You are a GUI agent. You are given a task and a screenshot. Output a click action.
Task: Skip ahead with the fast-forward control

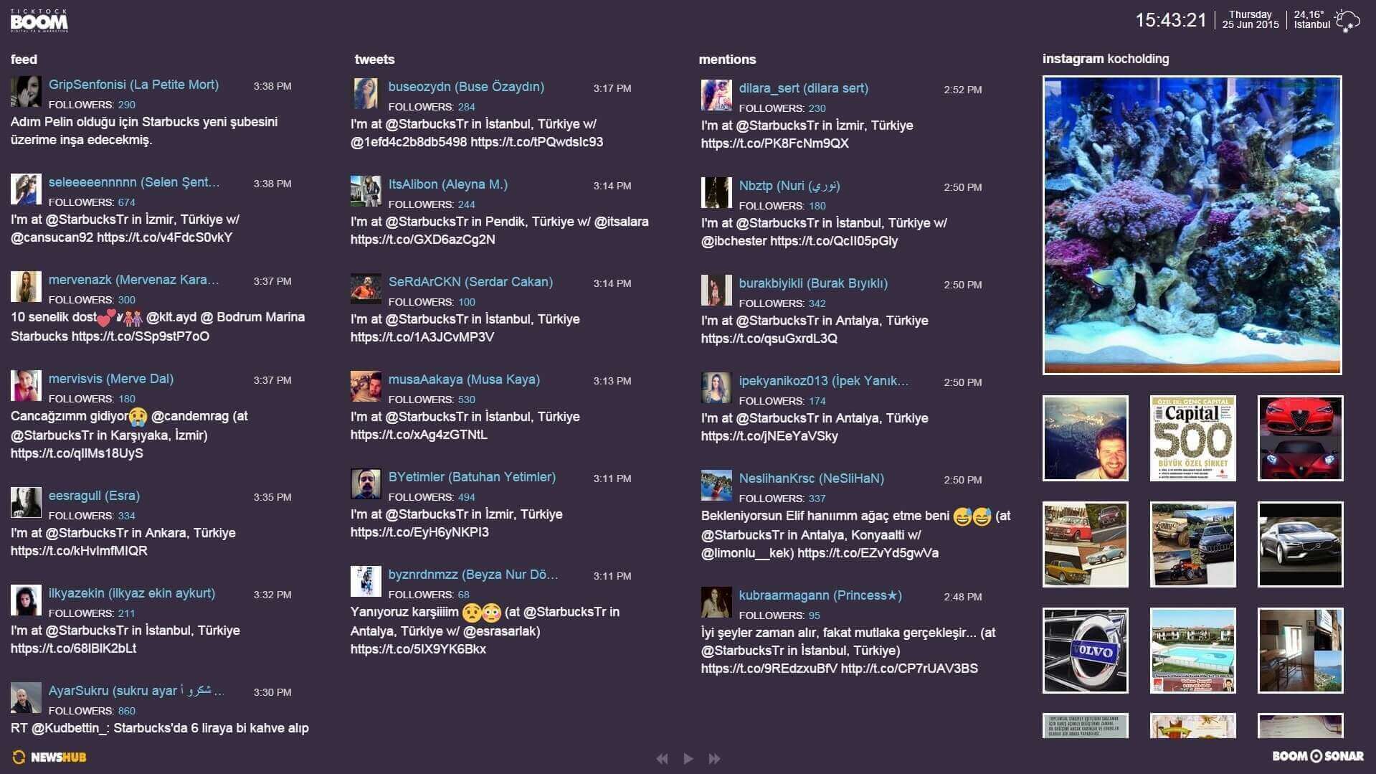714,758
